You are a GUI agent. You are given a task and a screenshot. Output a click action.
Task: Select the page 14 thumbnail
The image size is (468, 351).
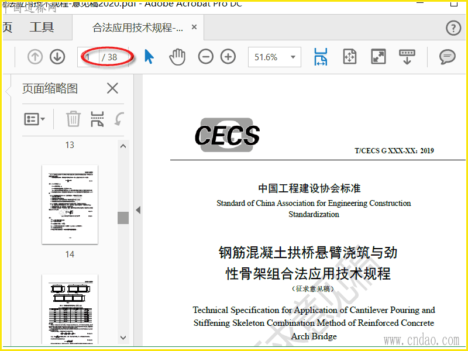(x=70, y=204)
